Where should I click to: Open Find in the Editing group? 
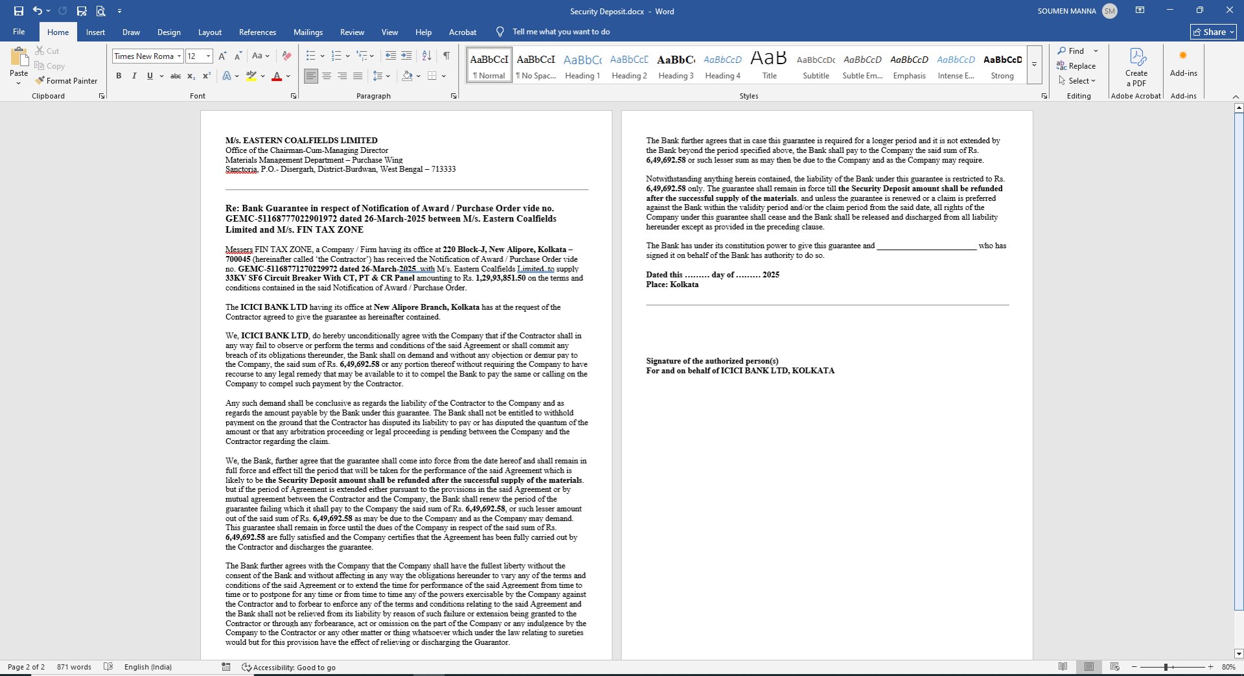click(x=1072, y=51)
